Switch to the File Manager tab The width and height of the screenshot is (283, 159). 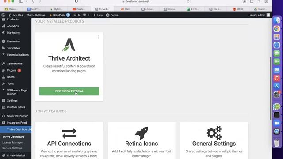click(x=215, y=9)
